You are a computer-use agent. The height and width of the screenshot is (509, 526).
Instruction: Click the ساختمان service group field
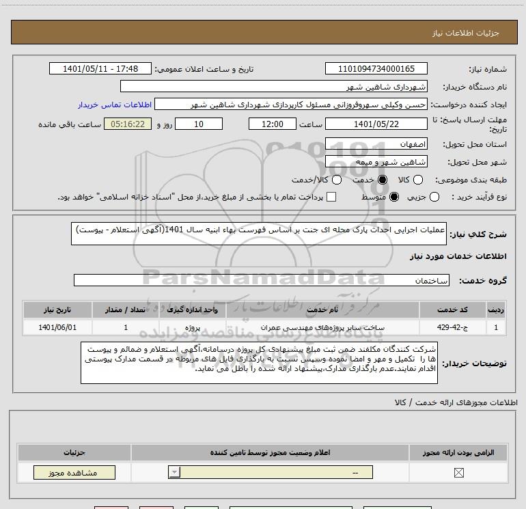click(x=262, y=280)
